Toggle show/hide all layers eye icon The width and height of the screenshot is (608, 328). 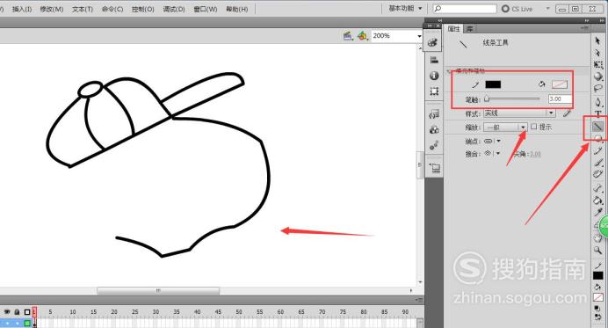click(7, 311)
